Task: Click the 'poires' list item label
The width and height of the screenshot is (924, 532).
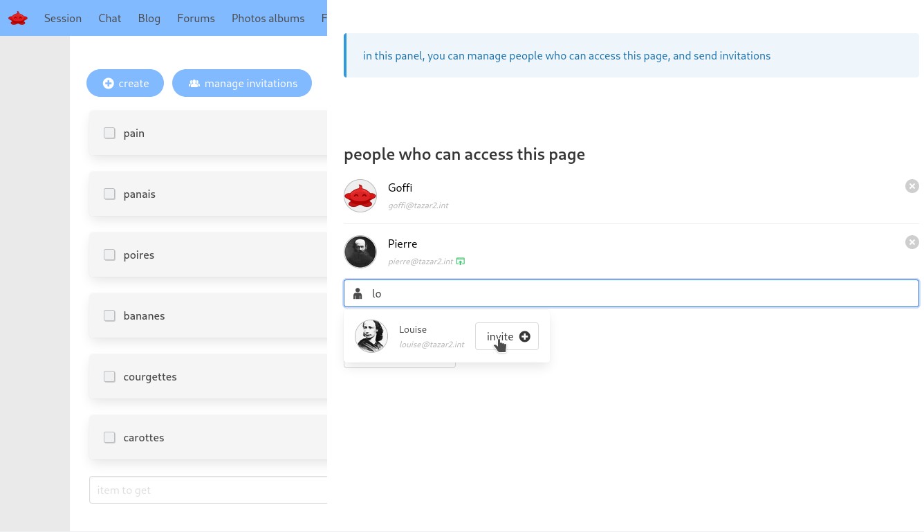Action: click(139, 255)
